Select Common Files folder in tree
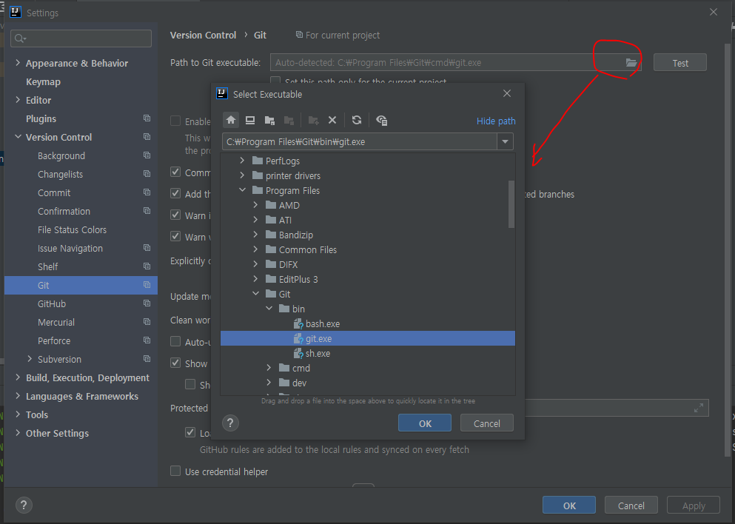This screenshot has width=735, height=524. pyautogui.click(x=308, y=250)
